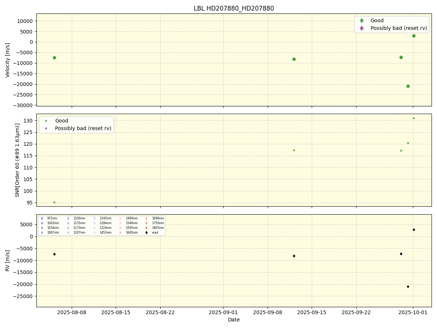The width and height of the screenshot is (437, 328).
Task: Click the 2025-10-01 date tick label
Action: click(x=413, y=312)
